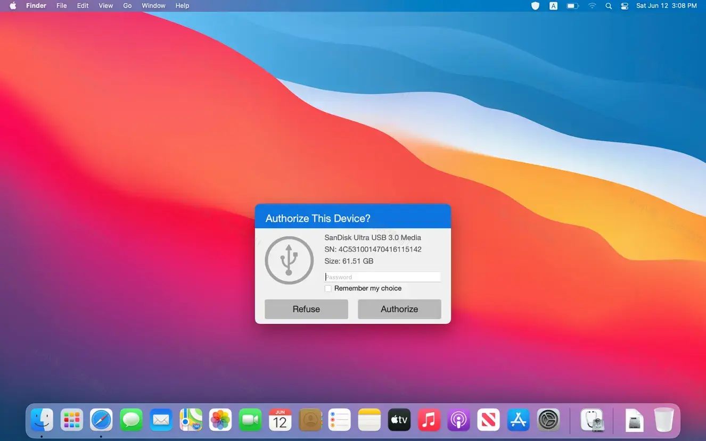This screenshot has height=441, width=706.
Task: Open the Mail app
Action: click(x=161, y=420)
